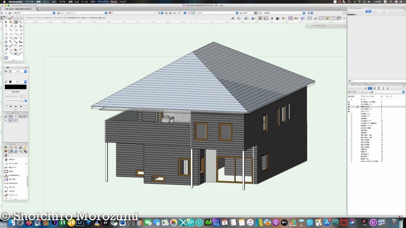This screenshot has height=228, width=406.
Task: Toggle the eye icon for the active layer row
Action: pos(349,107)
